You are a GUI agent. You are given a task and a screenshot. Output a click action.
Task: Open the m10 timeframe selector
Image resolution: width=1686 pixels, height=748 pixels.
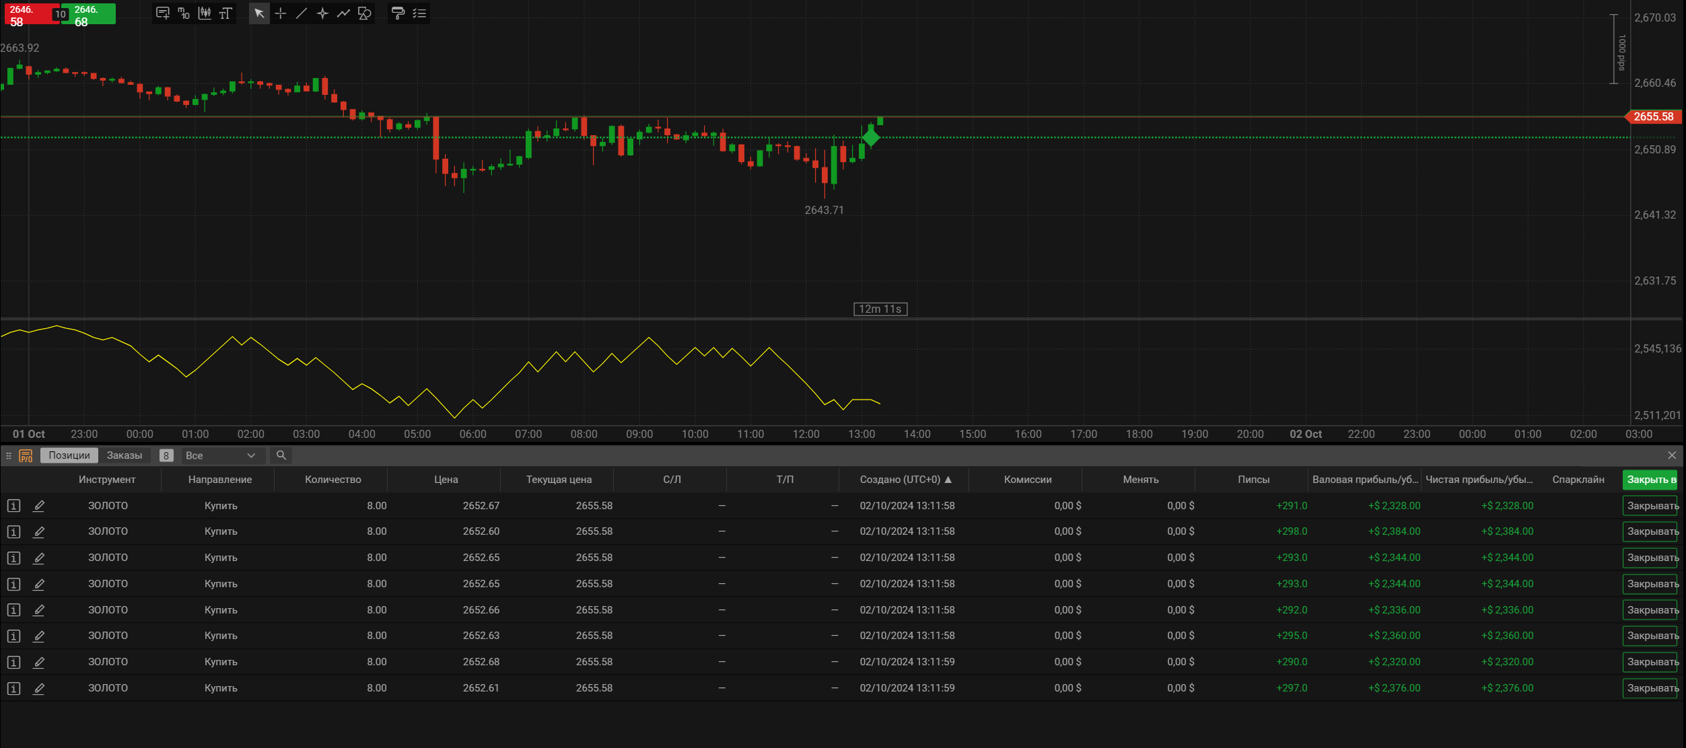pyautogui.click(x=184, y=13)
